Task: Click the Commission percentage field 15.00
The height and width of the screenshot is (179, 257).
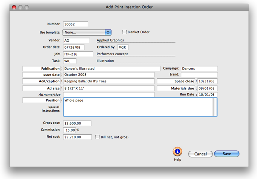Action: coord(70,130)
